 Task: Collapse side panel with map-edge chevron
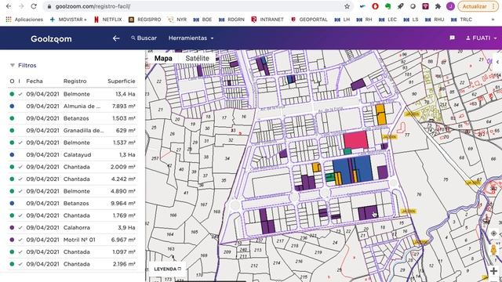497,62
